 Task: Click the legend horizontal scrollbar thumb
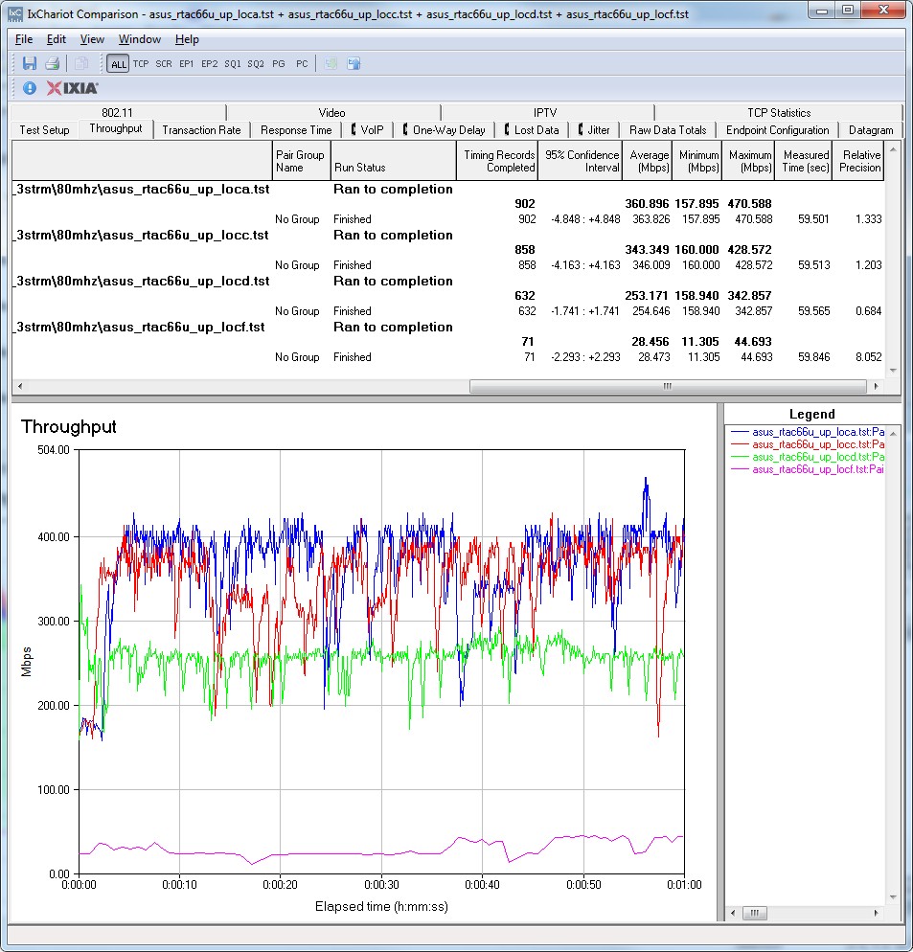pyautogui.click(x=755, y=913)
